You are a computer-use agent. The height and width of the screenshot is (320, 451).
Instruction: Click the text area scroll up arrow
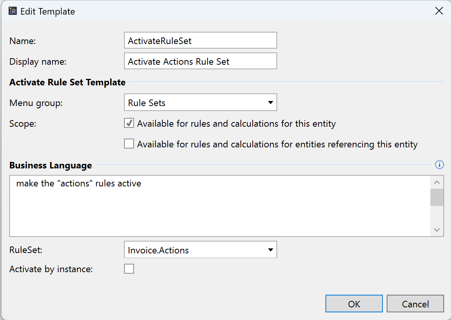pos(437,182)
